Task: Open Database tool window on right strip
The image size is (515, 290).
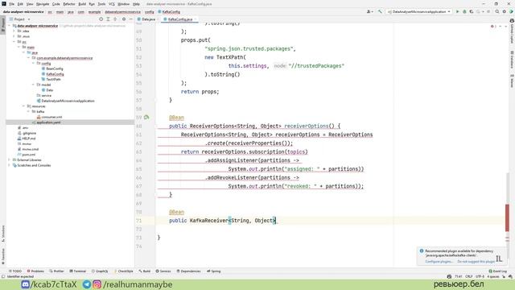Action: pos(512,60)
